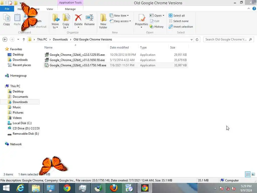The height and width of the screenshot is (193, 257).
Task: Launch Firefox from the taskbar
Action: tap(114, 188)
